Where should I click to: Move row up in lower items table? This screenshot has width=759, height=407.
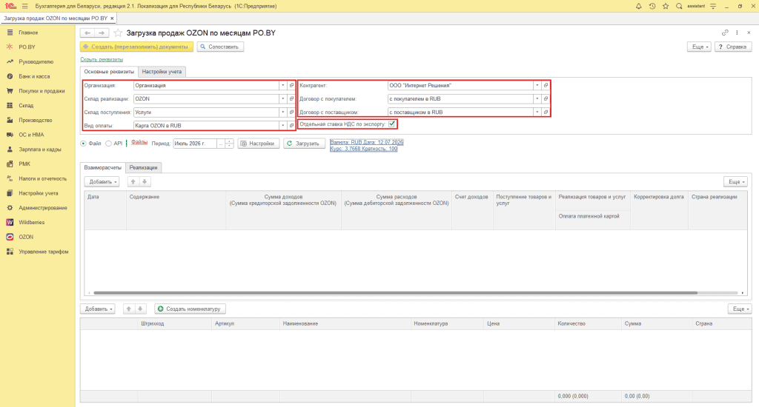point(129,309)
